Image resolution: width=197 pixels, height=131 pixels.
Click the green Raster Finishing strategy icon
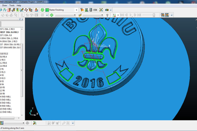47,10
